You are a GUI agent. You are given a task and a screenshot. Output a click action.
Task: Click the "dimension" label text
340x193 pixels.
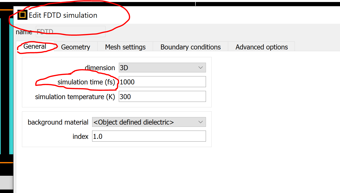pyautogui.click(x=100, y=68)
